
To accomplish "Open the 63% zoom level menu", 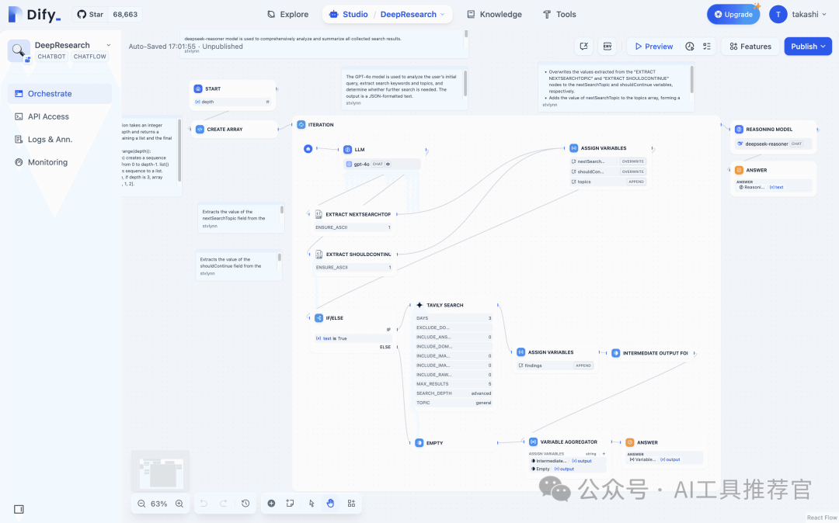I will coord(159,504).
